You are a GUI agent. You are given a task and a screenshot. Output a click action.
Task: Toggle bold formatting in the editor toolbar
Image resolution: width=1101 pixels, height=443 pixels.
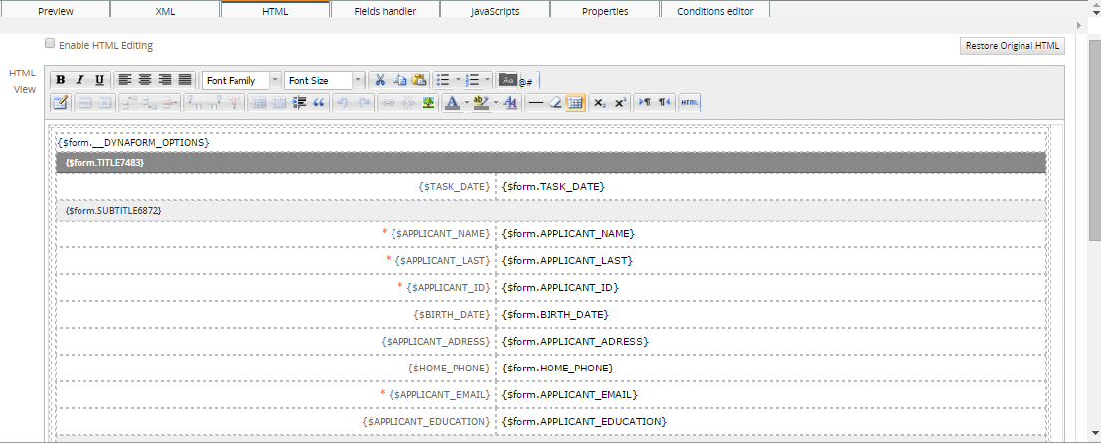click(x=61, y=80)
